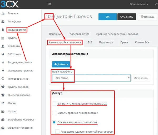Check Запретить использование клиента 3CX
Image resolution: width=158 pixels, height=135 pixels.
pos(54,104)
